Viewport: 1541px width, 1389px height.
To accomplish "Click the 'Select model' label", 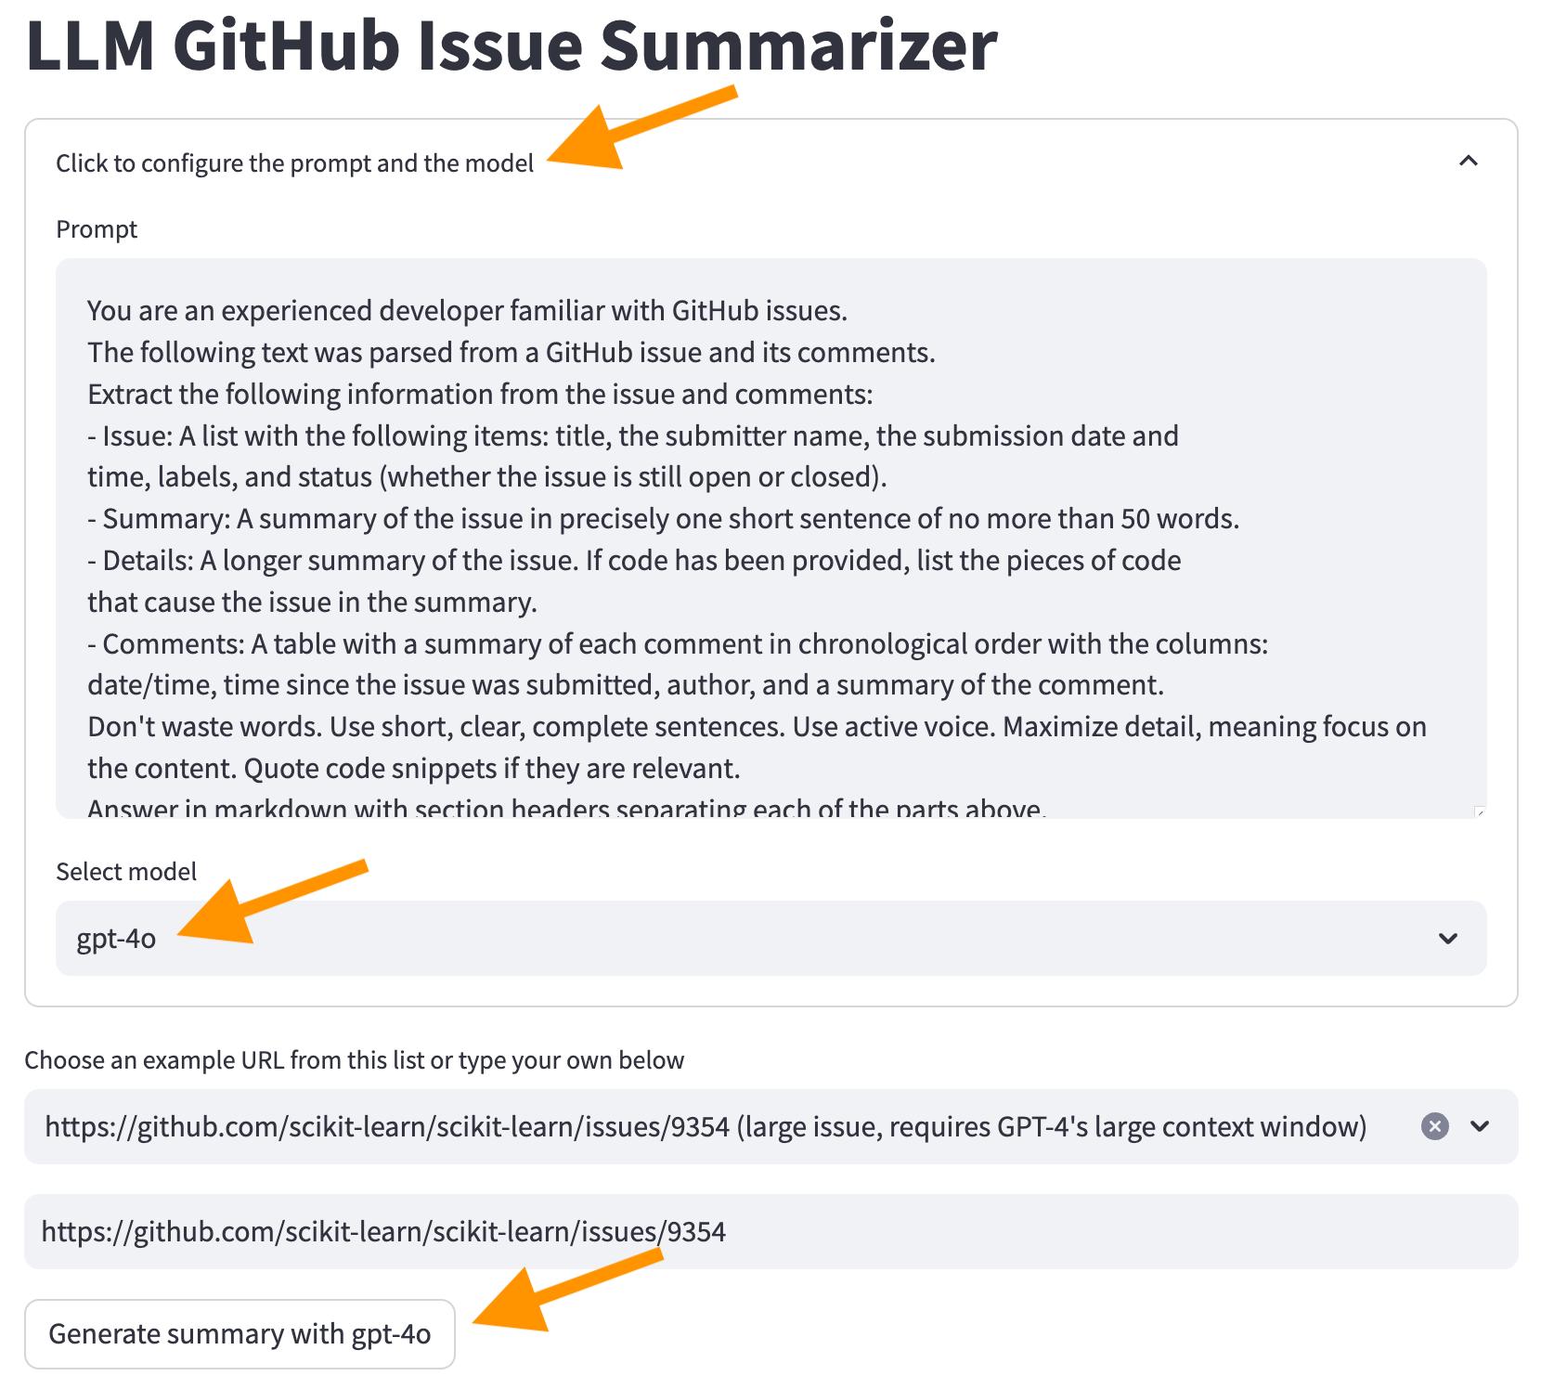I will (126, 872).
